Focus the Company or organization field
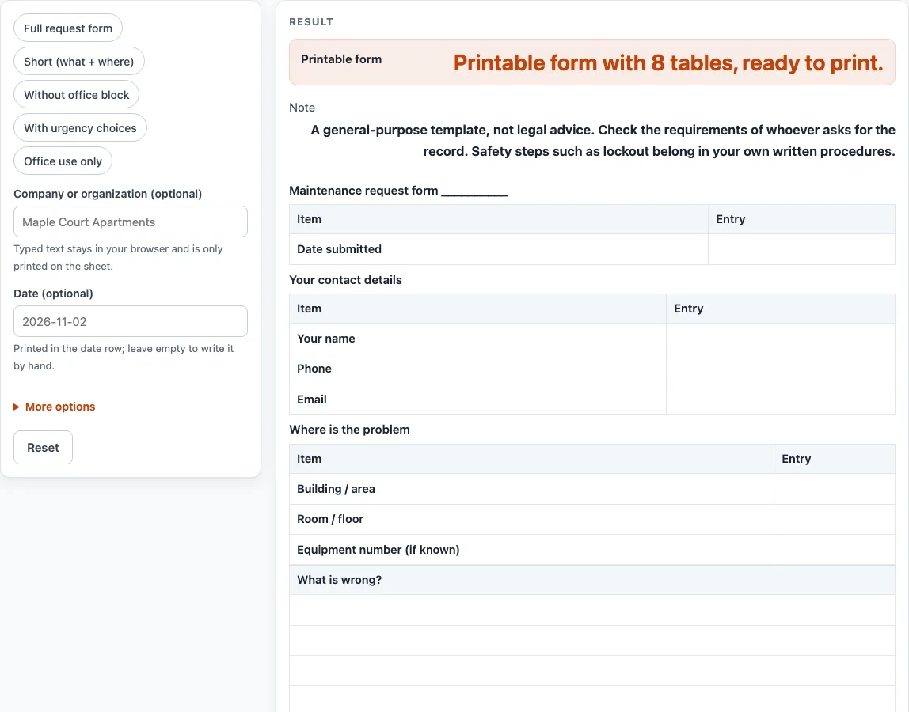This screenshot has height=712, width=909. pos(131,222)
